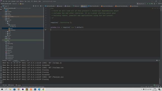The image size is (162, 91).
Task: Switch to terminal tab Local
Action: click(10, 60)
